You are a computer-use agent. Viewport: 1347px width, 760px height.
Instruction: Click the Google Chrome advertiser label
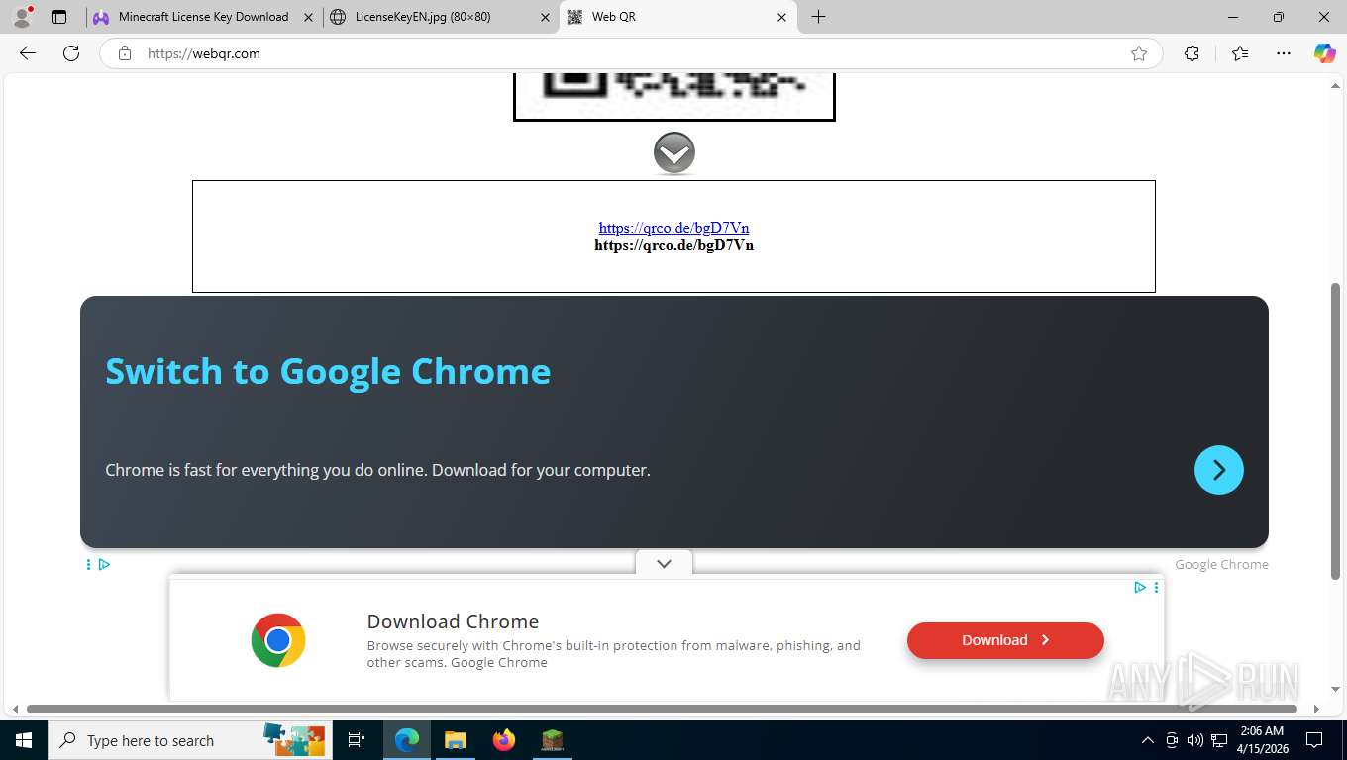[x=1221, y=564]
